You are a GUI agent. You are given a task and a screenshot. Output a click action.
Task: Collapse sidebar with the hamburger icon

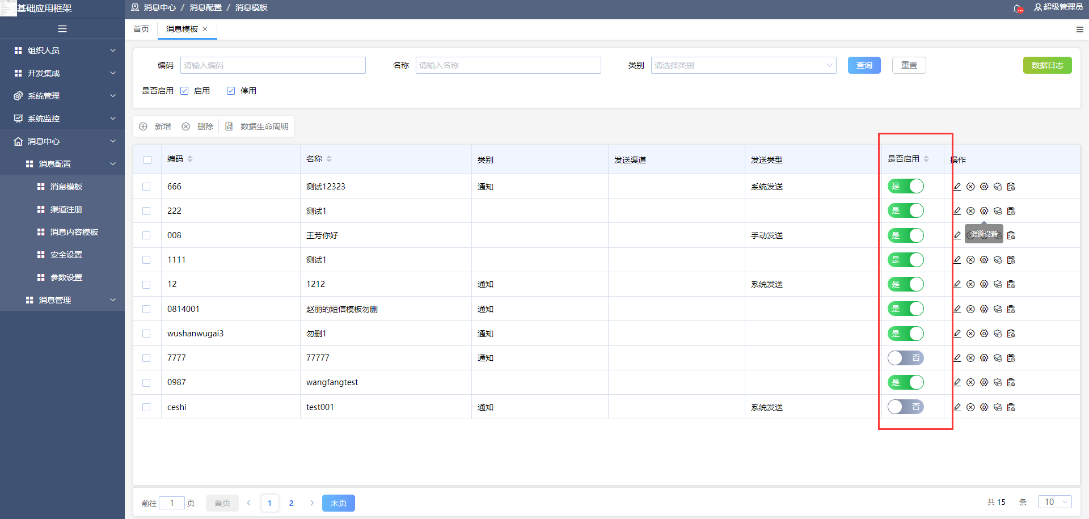pyautogui.click(x=62, y=29)
